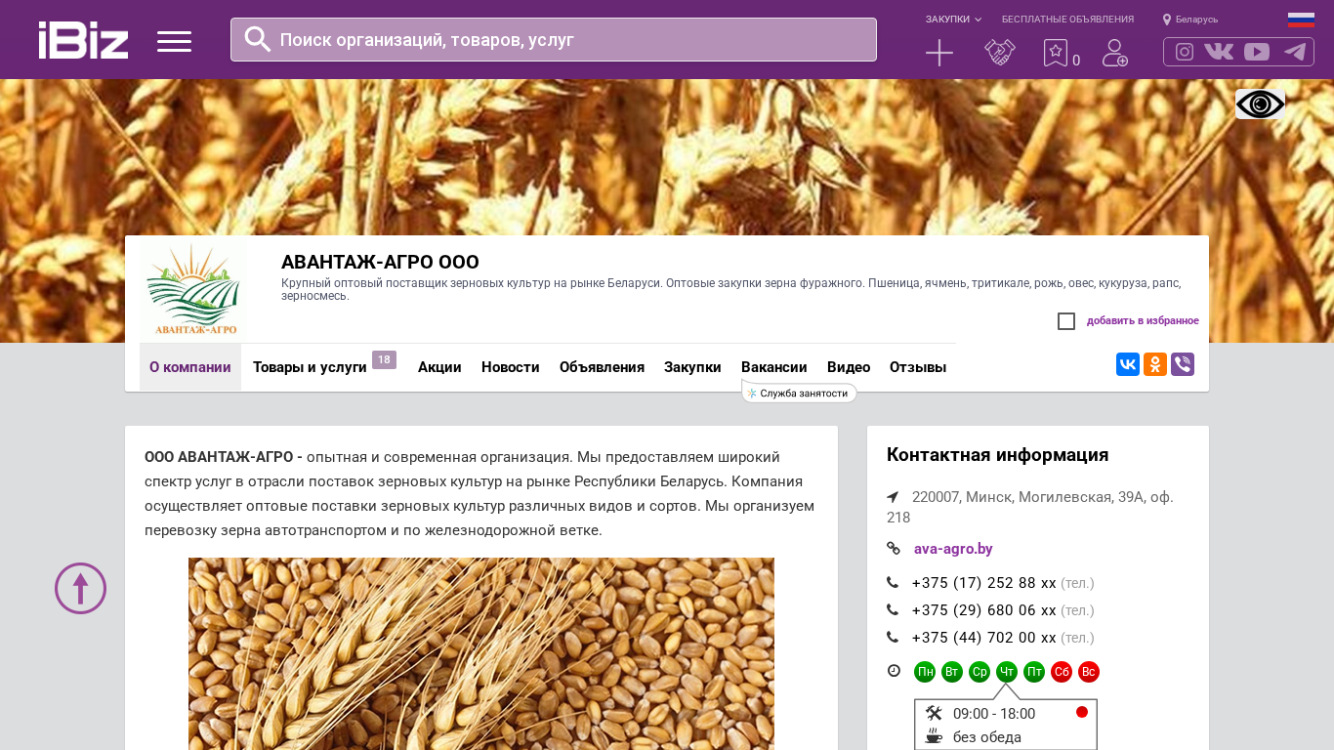Click the scroll-to-top arrow circle
This screenshot has width=1334, height=750.
click(x=80, y=588)
